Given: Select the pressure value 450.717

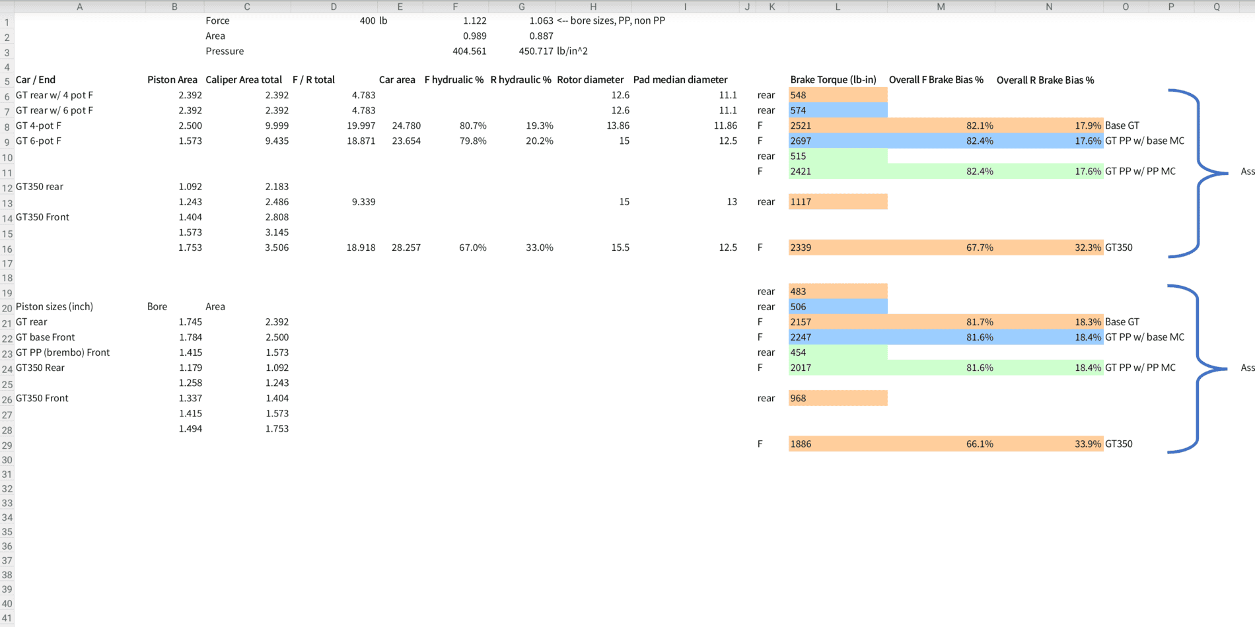Looking at the screenshot, I should click(536, 51).
